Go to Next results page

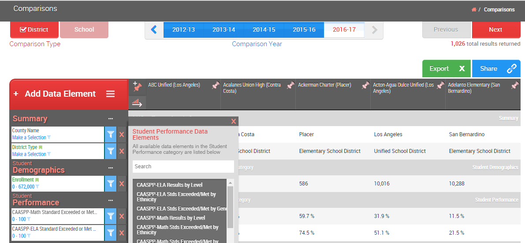(495, 29)
